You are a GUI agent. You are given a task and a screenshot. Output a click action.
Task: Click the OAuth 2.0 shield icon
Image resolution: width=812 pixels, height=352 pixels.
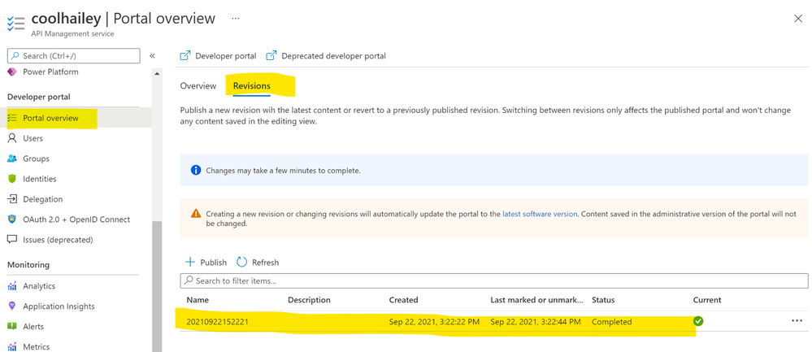pyautogui.click(x=12, y=219)
